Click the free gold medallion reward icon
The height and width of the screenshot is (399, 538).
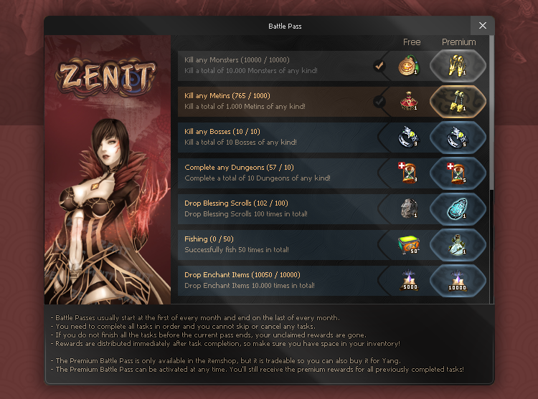(408, 66)
